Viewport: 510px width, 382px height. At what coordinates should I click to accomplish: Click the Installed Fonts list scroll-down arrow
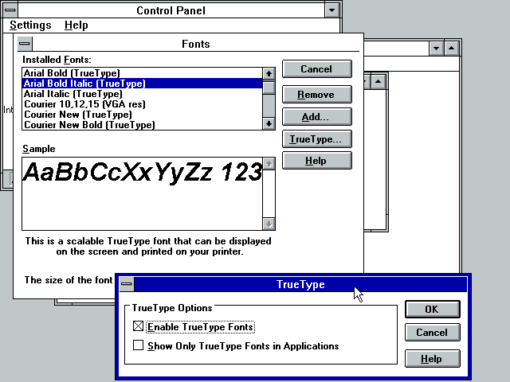pos(269,124)
